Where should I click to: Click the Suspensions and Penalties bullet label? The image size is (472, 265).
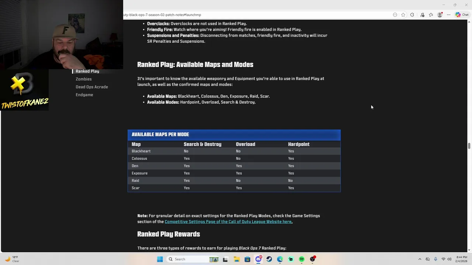coord(173,35)
